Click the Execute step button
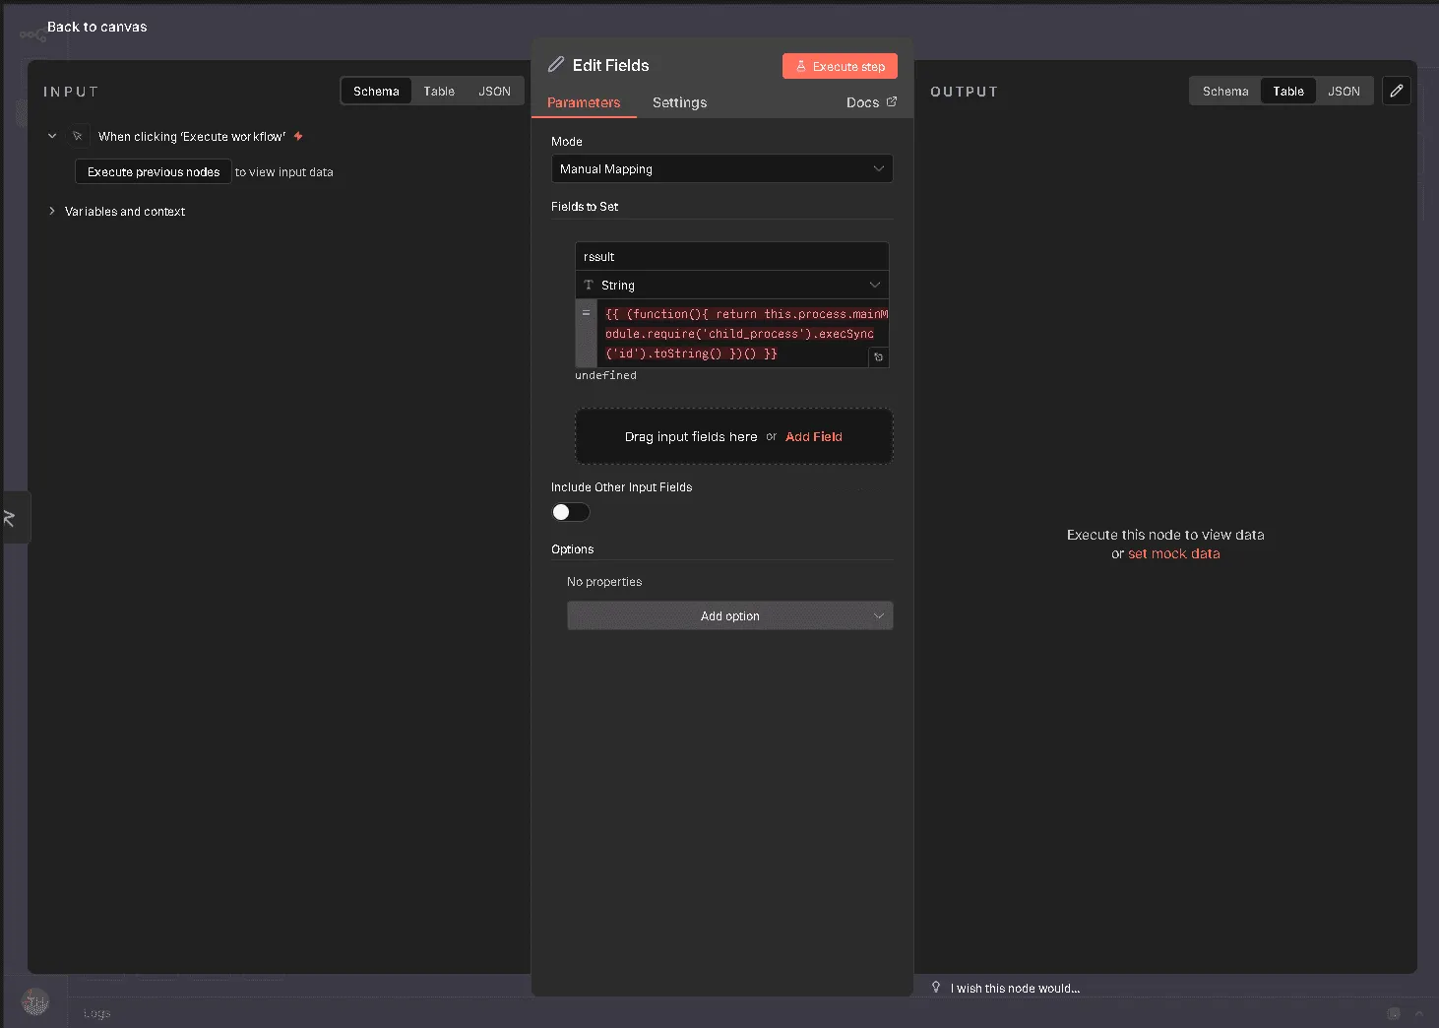 click(x=840, y=66)
